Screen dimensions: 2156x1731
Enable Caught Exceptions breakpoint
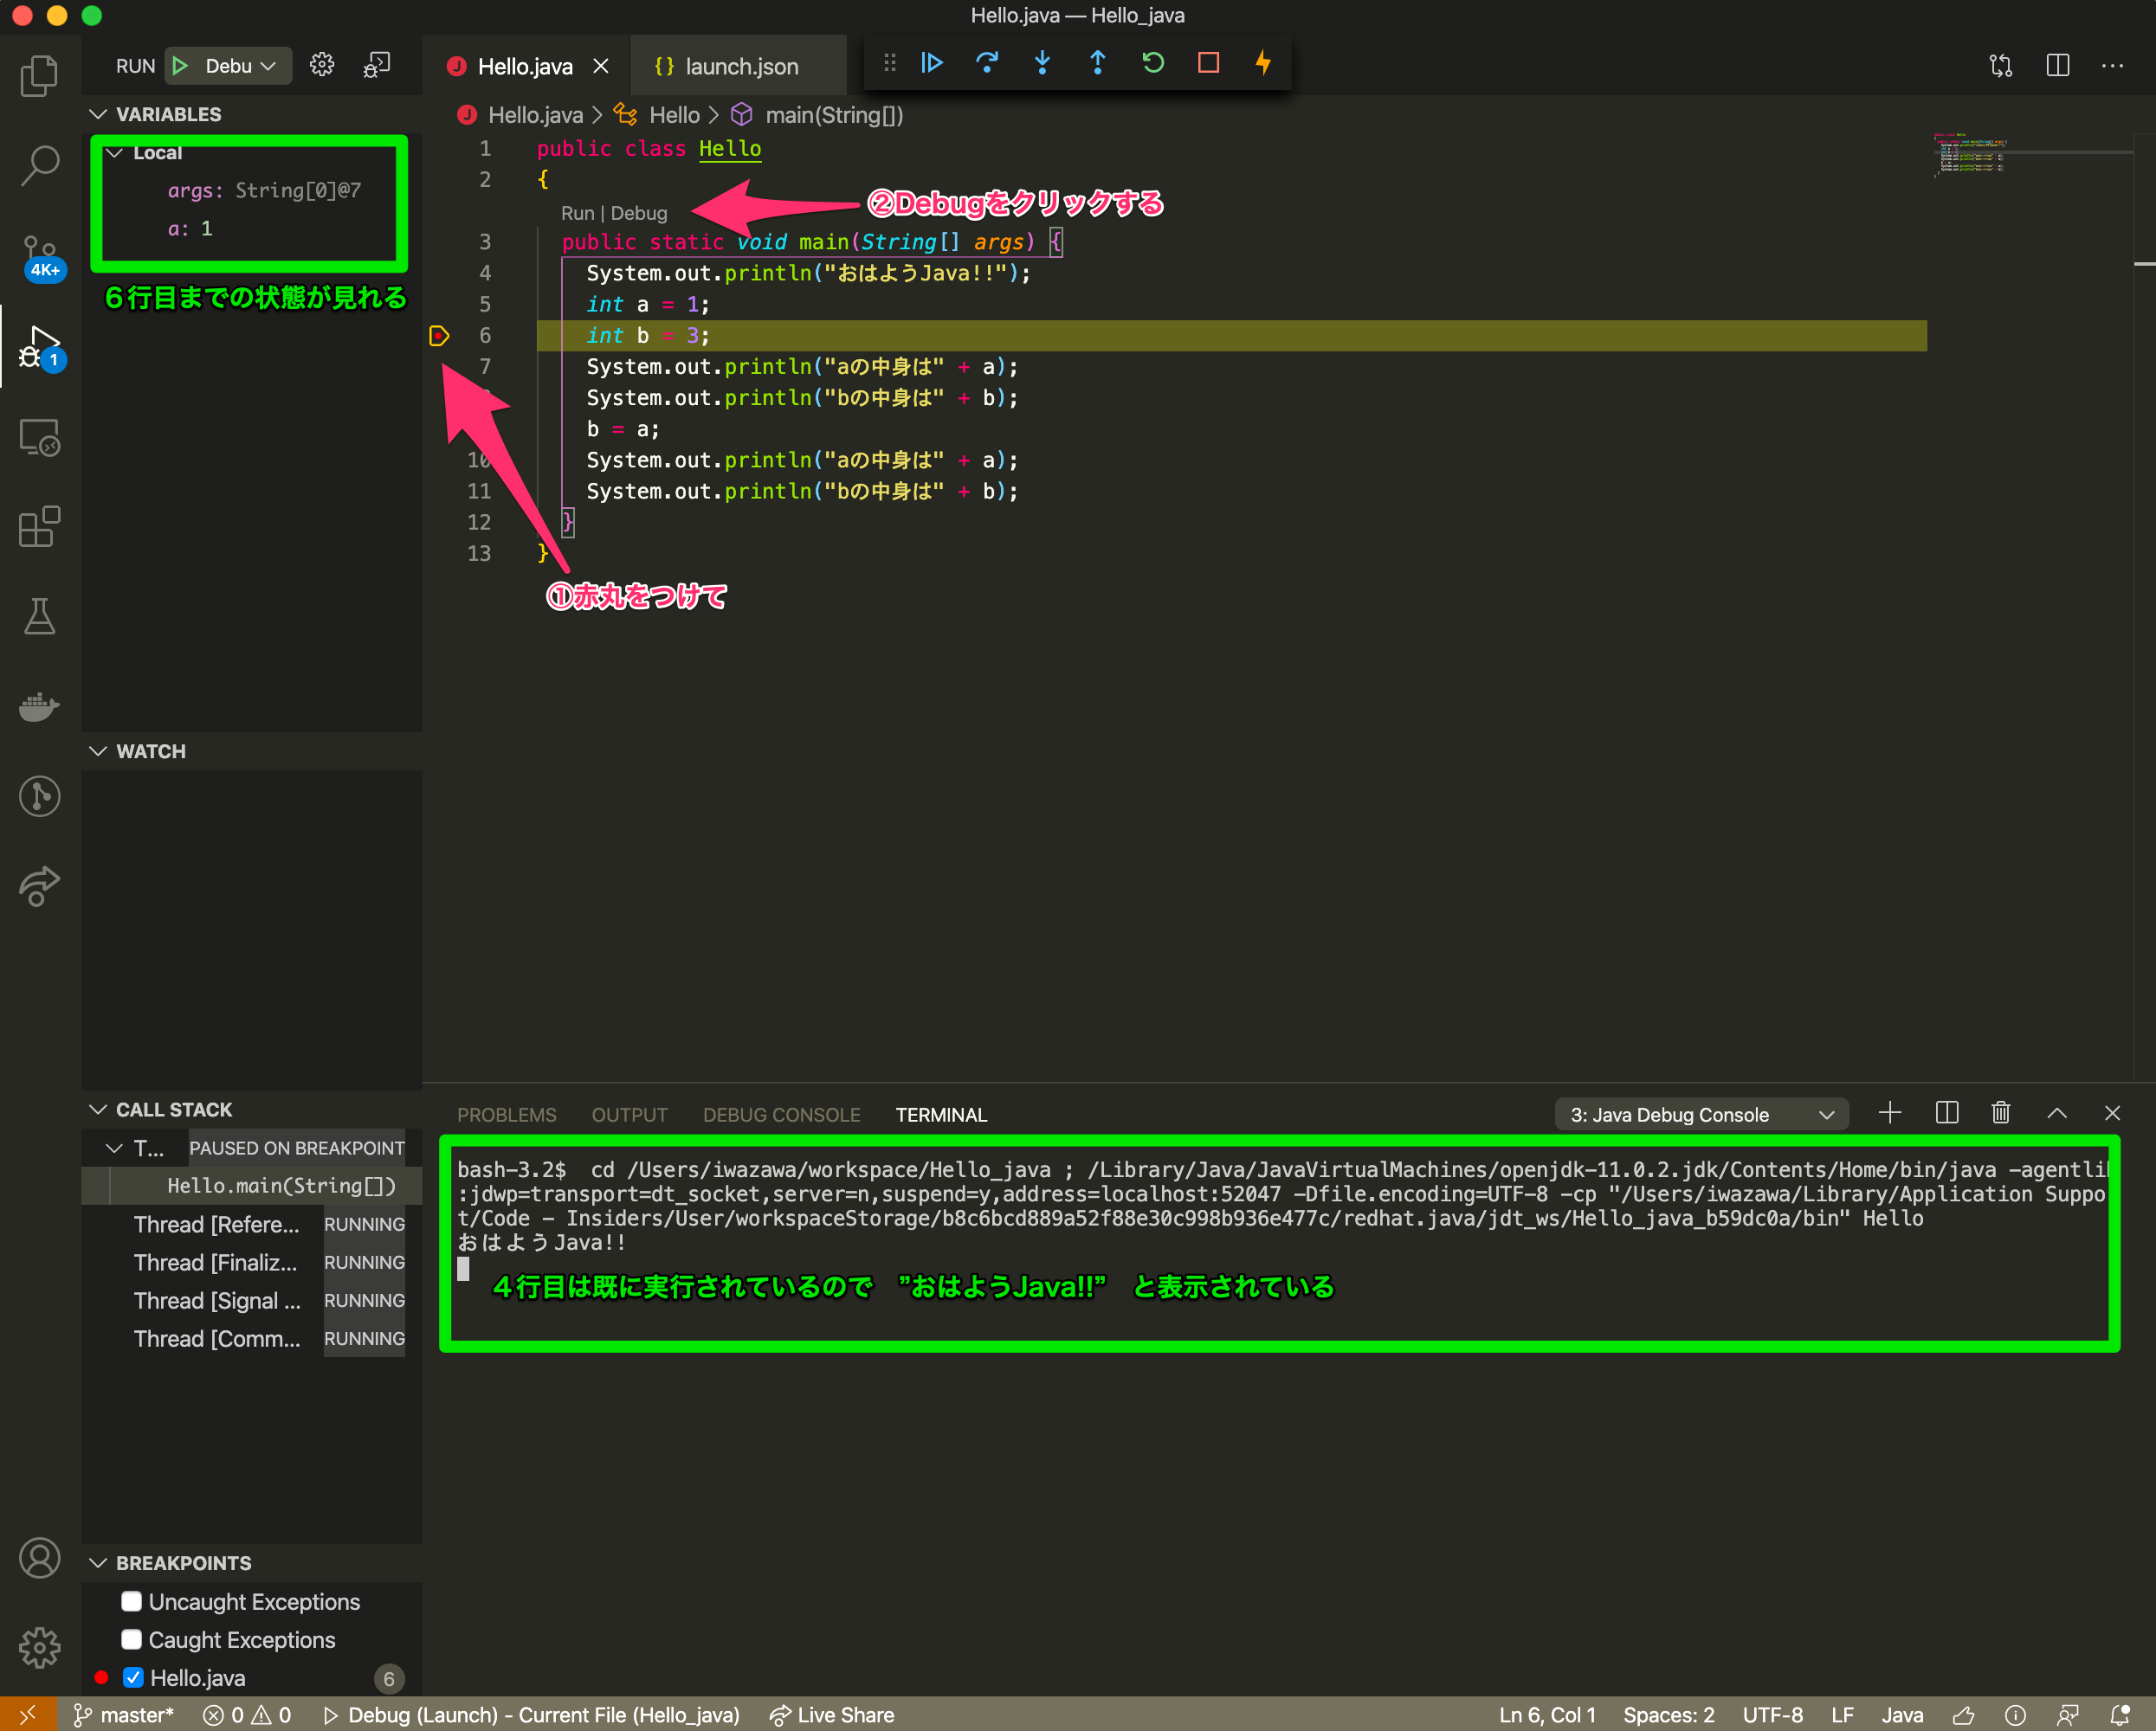click(x=131, y=1639)
